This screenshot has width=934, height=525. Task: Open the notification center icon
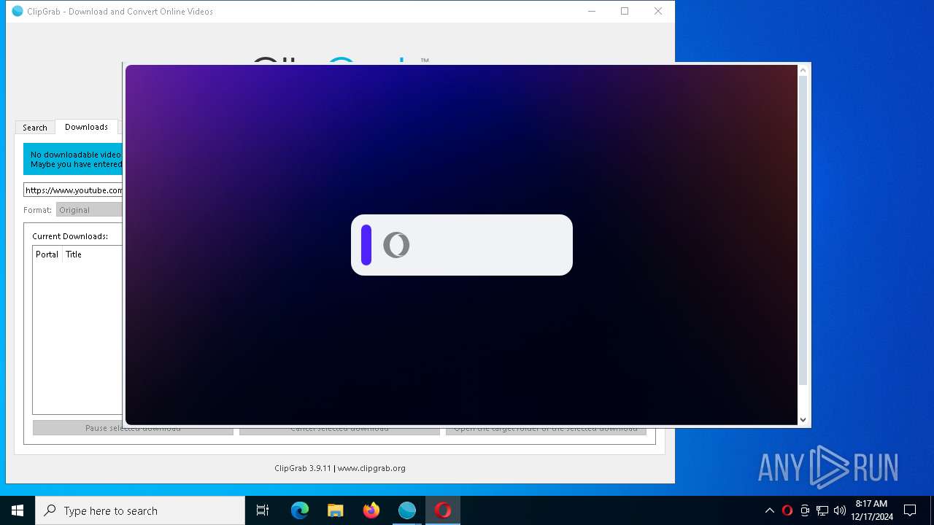pos(910,510)
